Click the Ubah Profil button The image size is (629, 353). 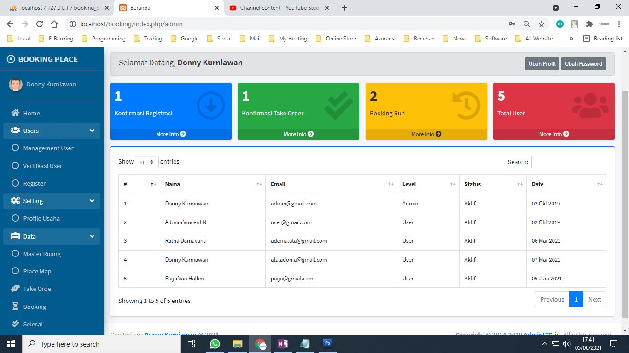click(x=542, y=64)
